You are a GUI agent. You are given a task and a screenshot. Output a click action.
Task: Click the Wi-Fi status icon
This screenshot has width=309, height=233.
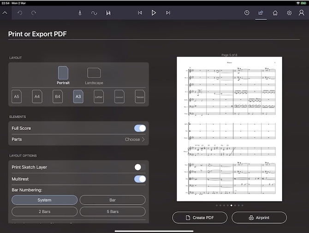298,3
